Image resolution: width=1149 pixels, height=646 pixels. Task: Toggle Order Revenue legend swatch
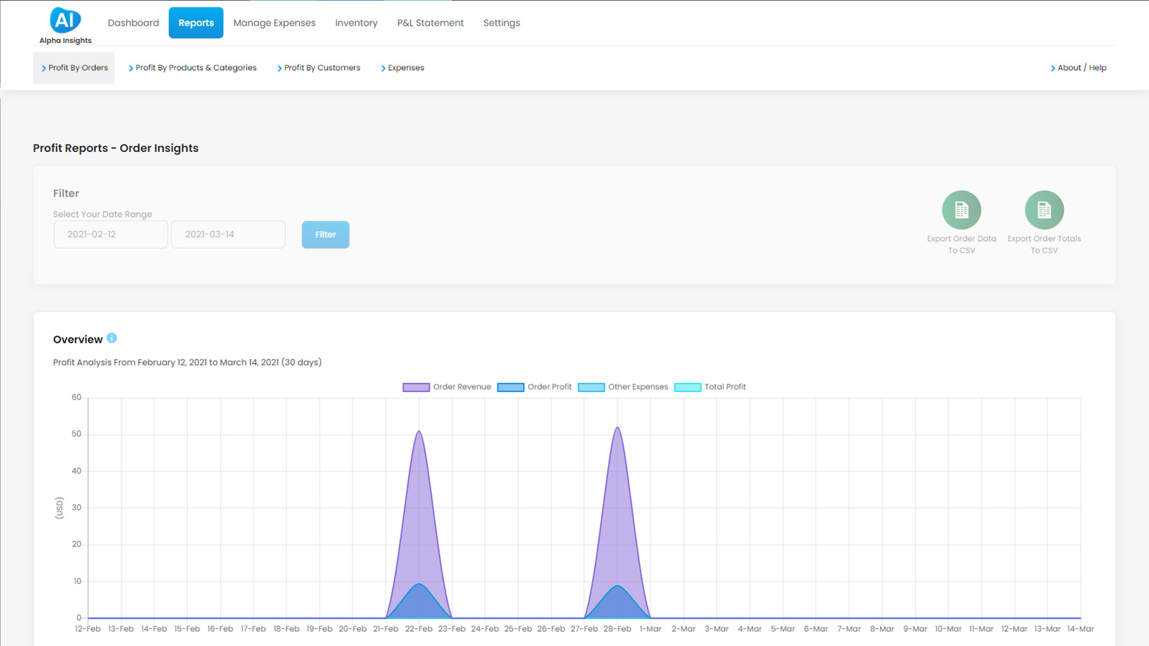(416, 387)
